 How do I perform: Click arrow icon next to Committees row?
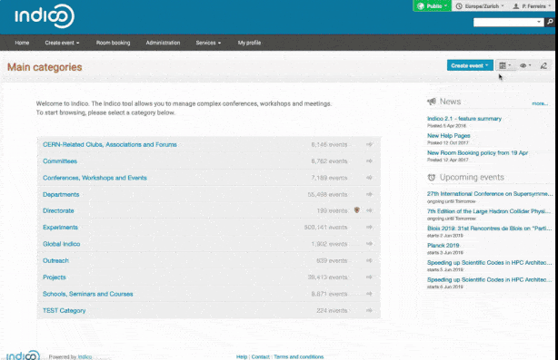coord(369,161)
